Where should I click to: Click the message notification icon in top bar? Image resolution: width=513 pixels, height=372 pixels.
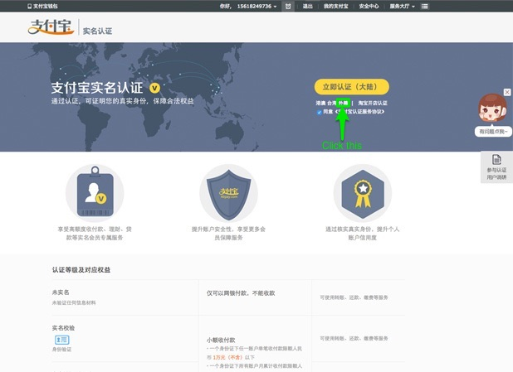click(288, 6)
